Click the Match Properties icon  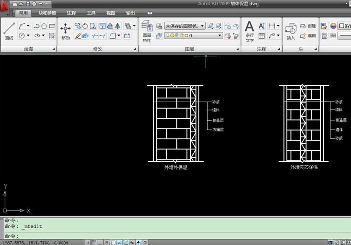tap(324, 26)
